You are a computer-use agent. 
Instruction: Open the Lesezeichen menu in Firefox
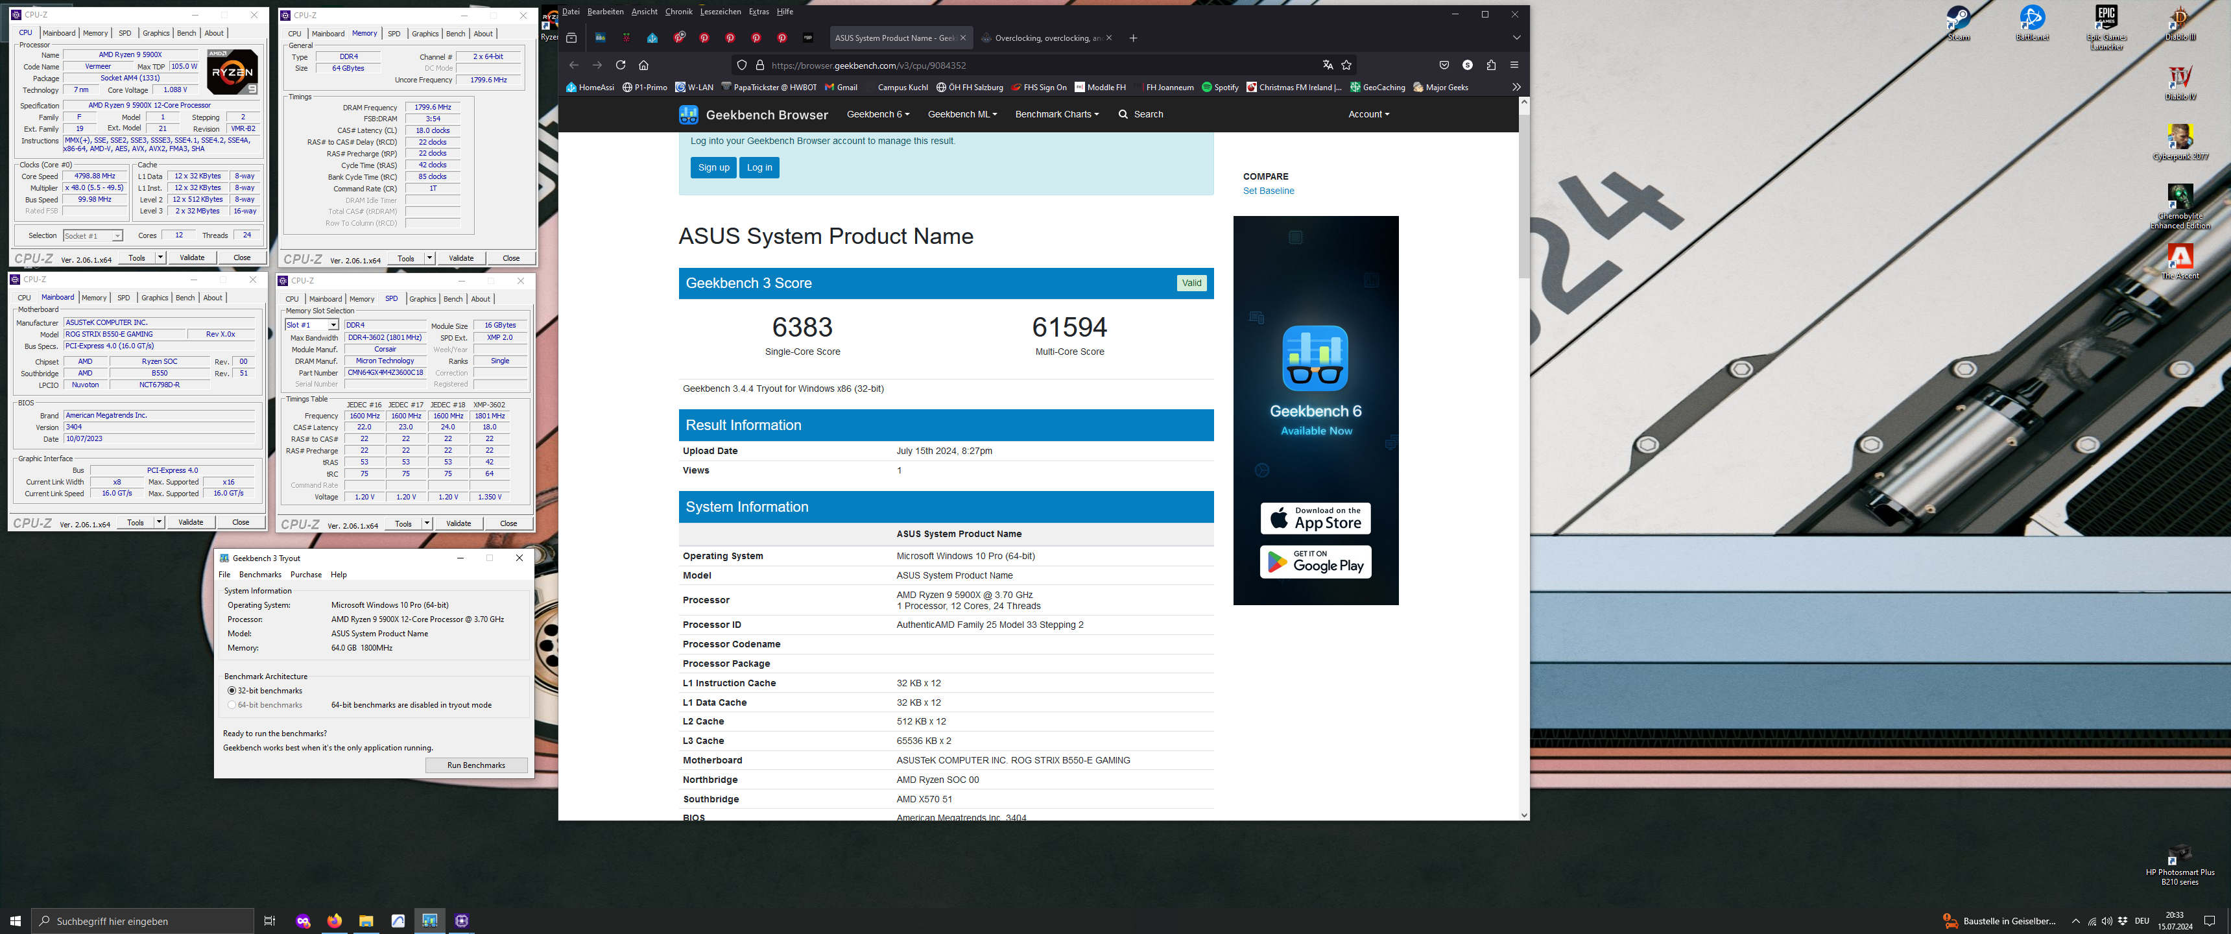click(720, 12)
